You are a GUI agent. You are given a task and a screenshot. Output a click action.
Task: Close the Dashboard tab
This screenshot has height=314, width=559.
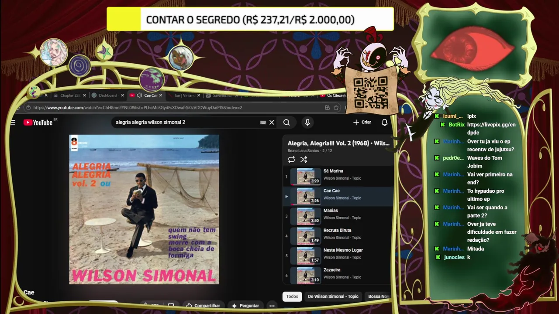[x=122, y=96]
